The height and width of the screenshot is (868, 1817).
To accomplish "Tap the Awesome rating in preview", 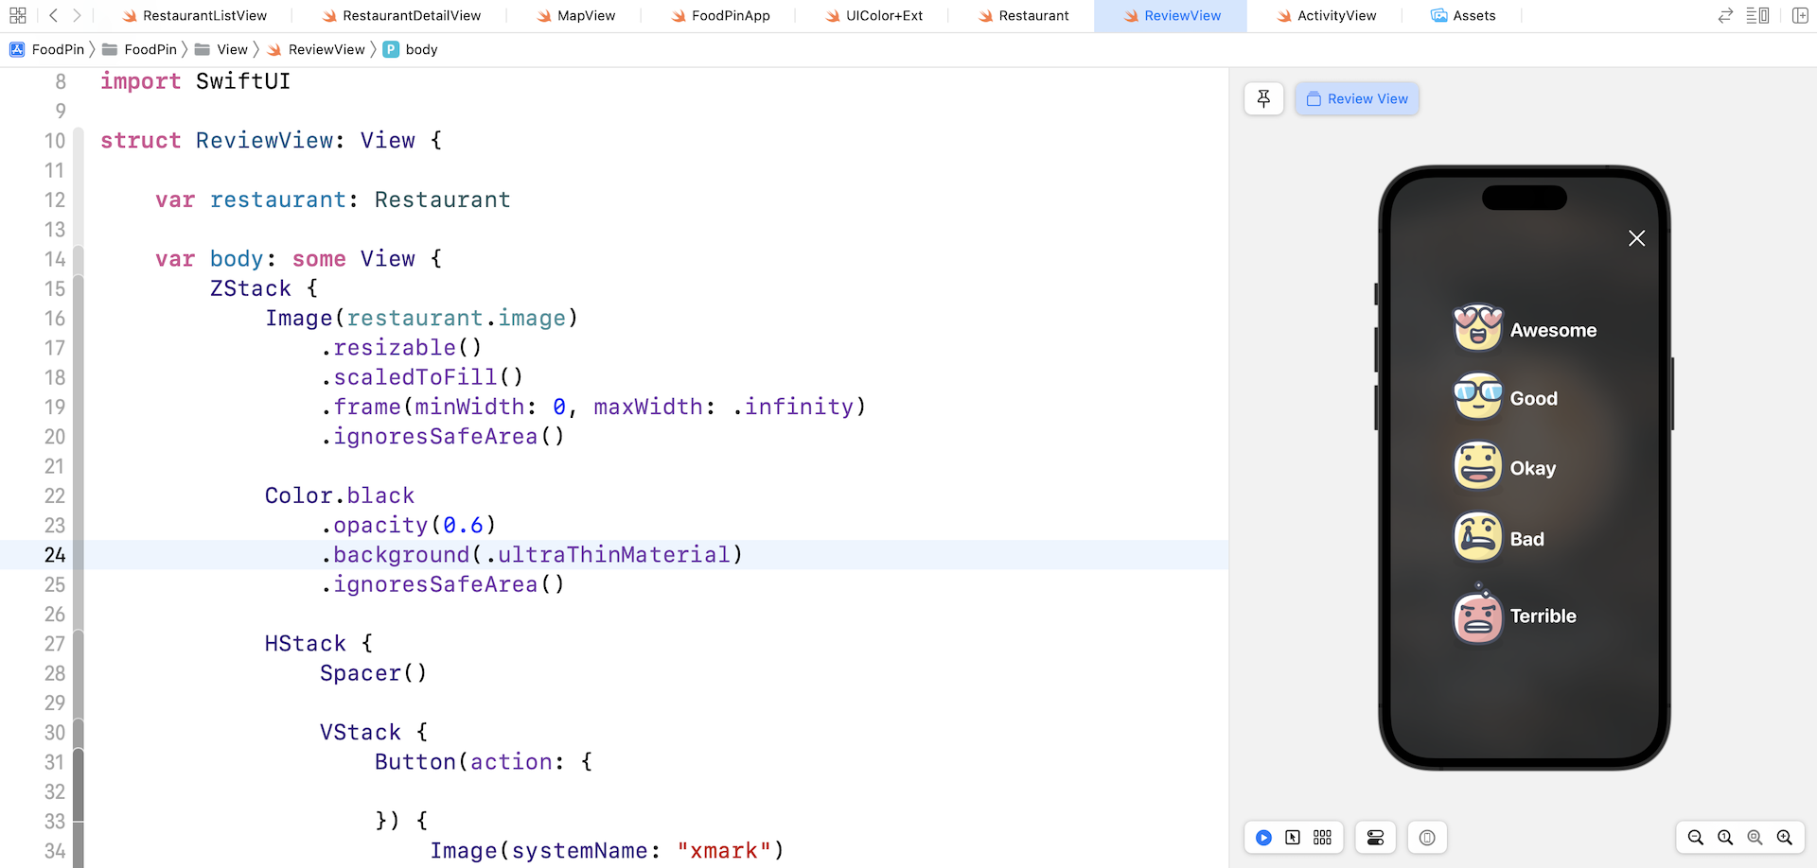I will coord(1525,330).
